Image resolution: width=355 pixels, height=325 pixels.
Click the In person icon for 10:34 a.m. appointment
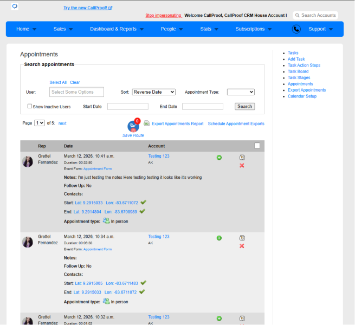coord(106,301)
